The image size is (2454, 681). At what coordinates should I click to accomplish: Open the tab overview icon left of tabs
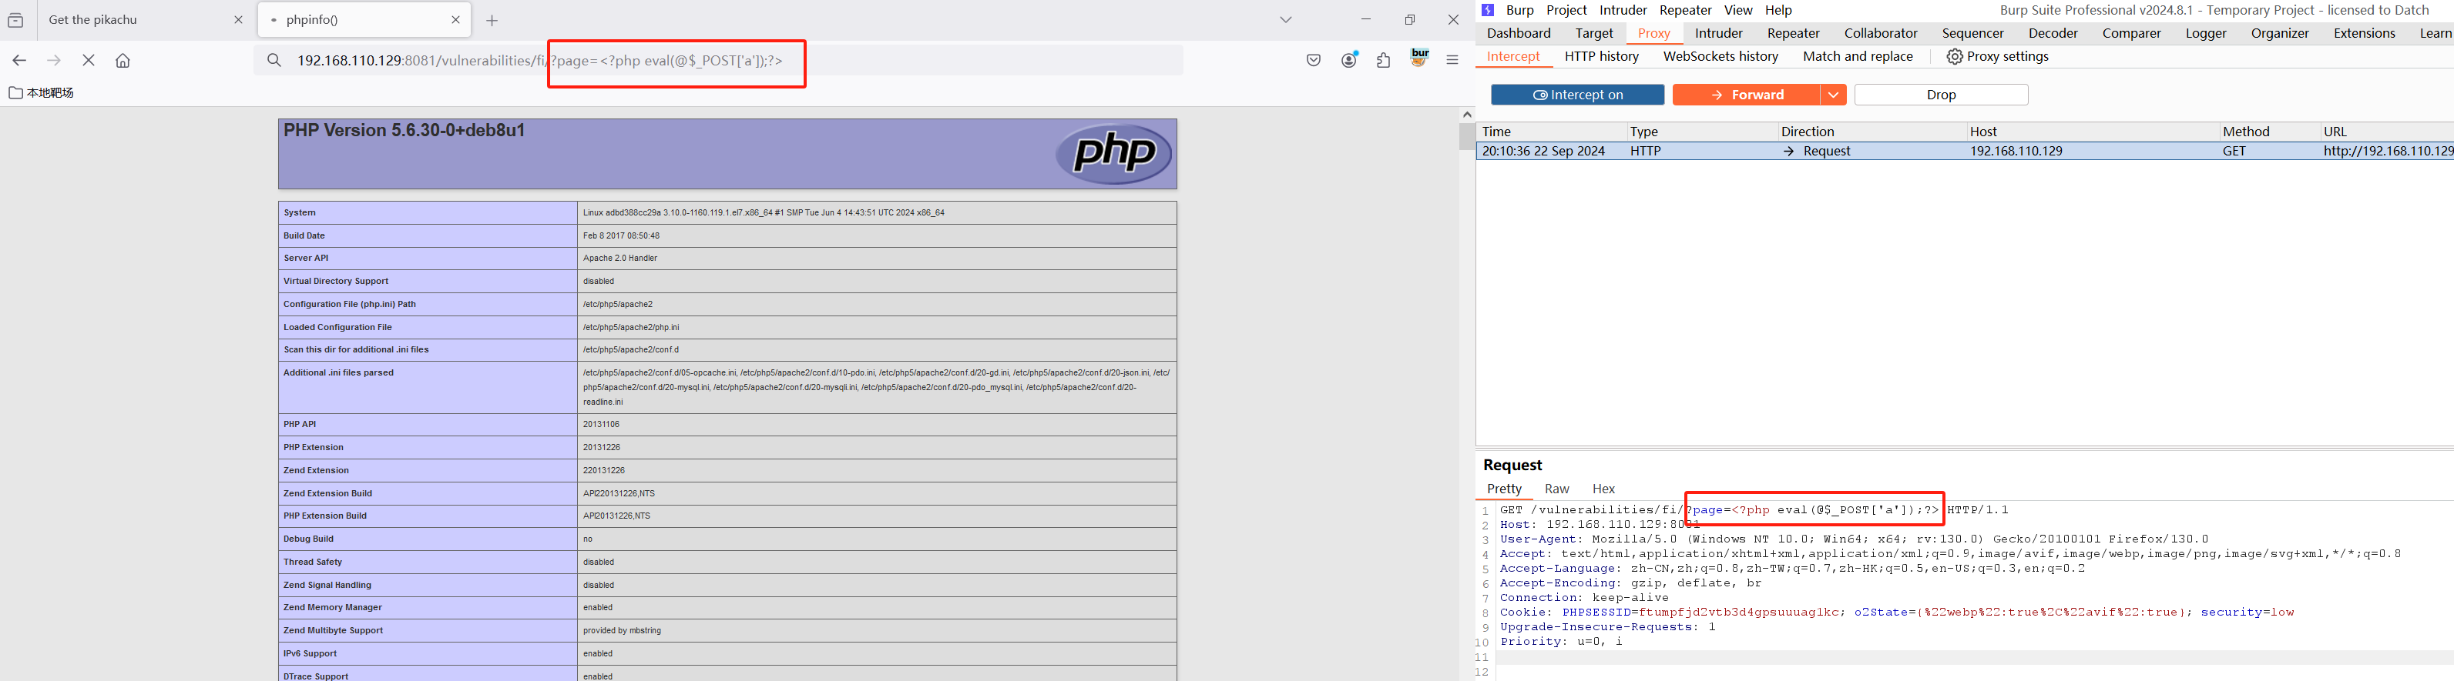tap(16, 20)
